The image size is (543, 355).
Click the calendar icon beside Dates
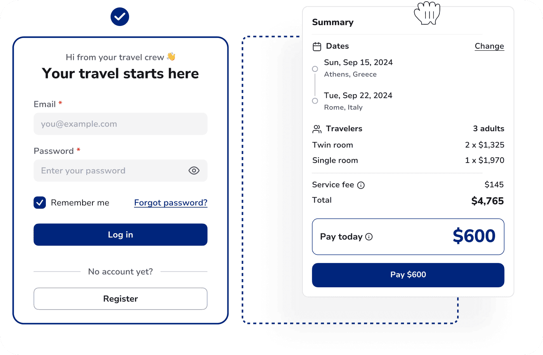pyautogui.click(x=317, y=46)
